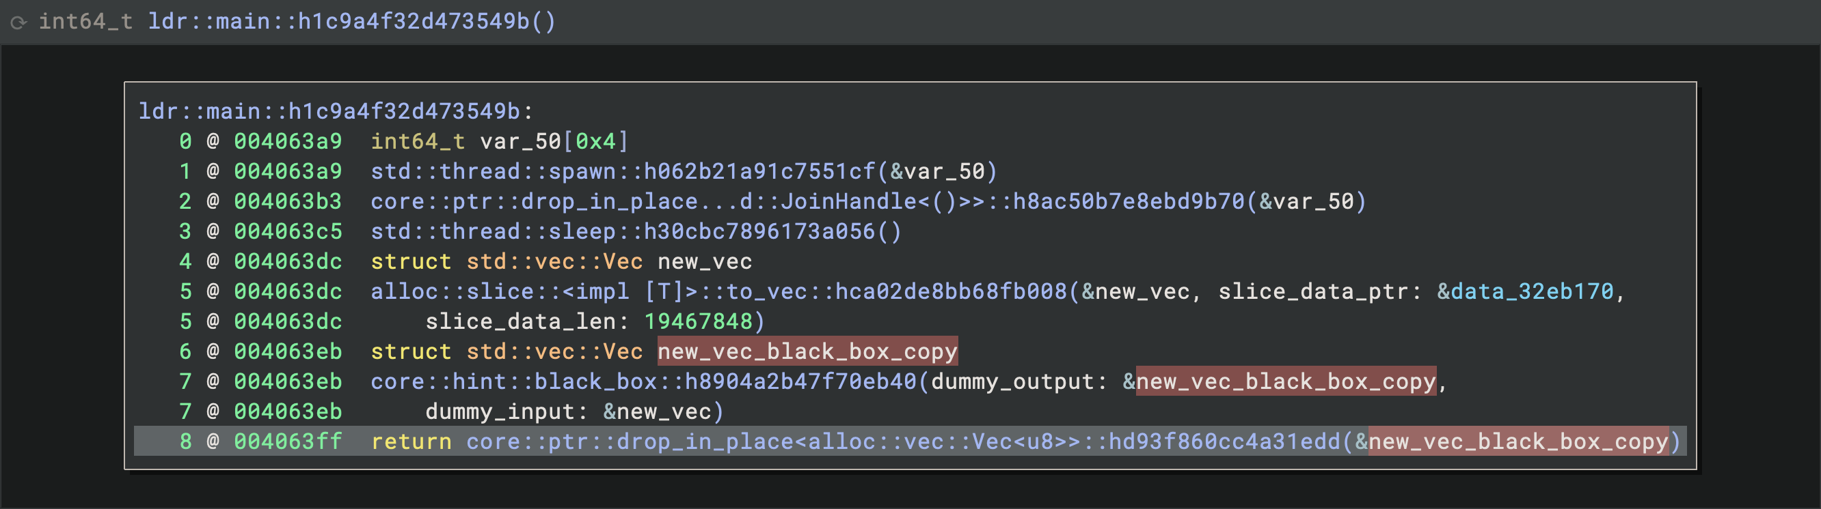
Task: Click the constant 19467848
Action: coord(698,322)
